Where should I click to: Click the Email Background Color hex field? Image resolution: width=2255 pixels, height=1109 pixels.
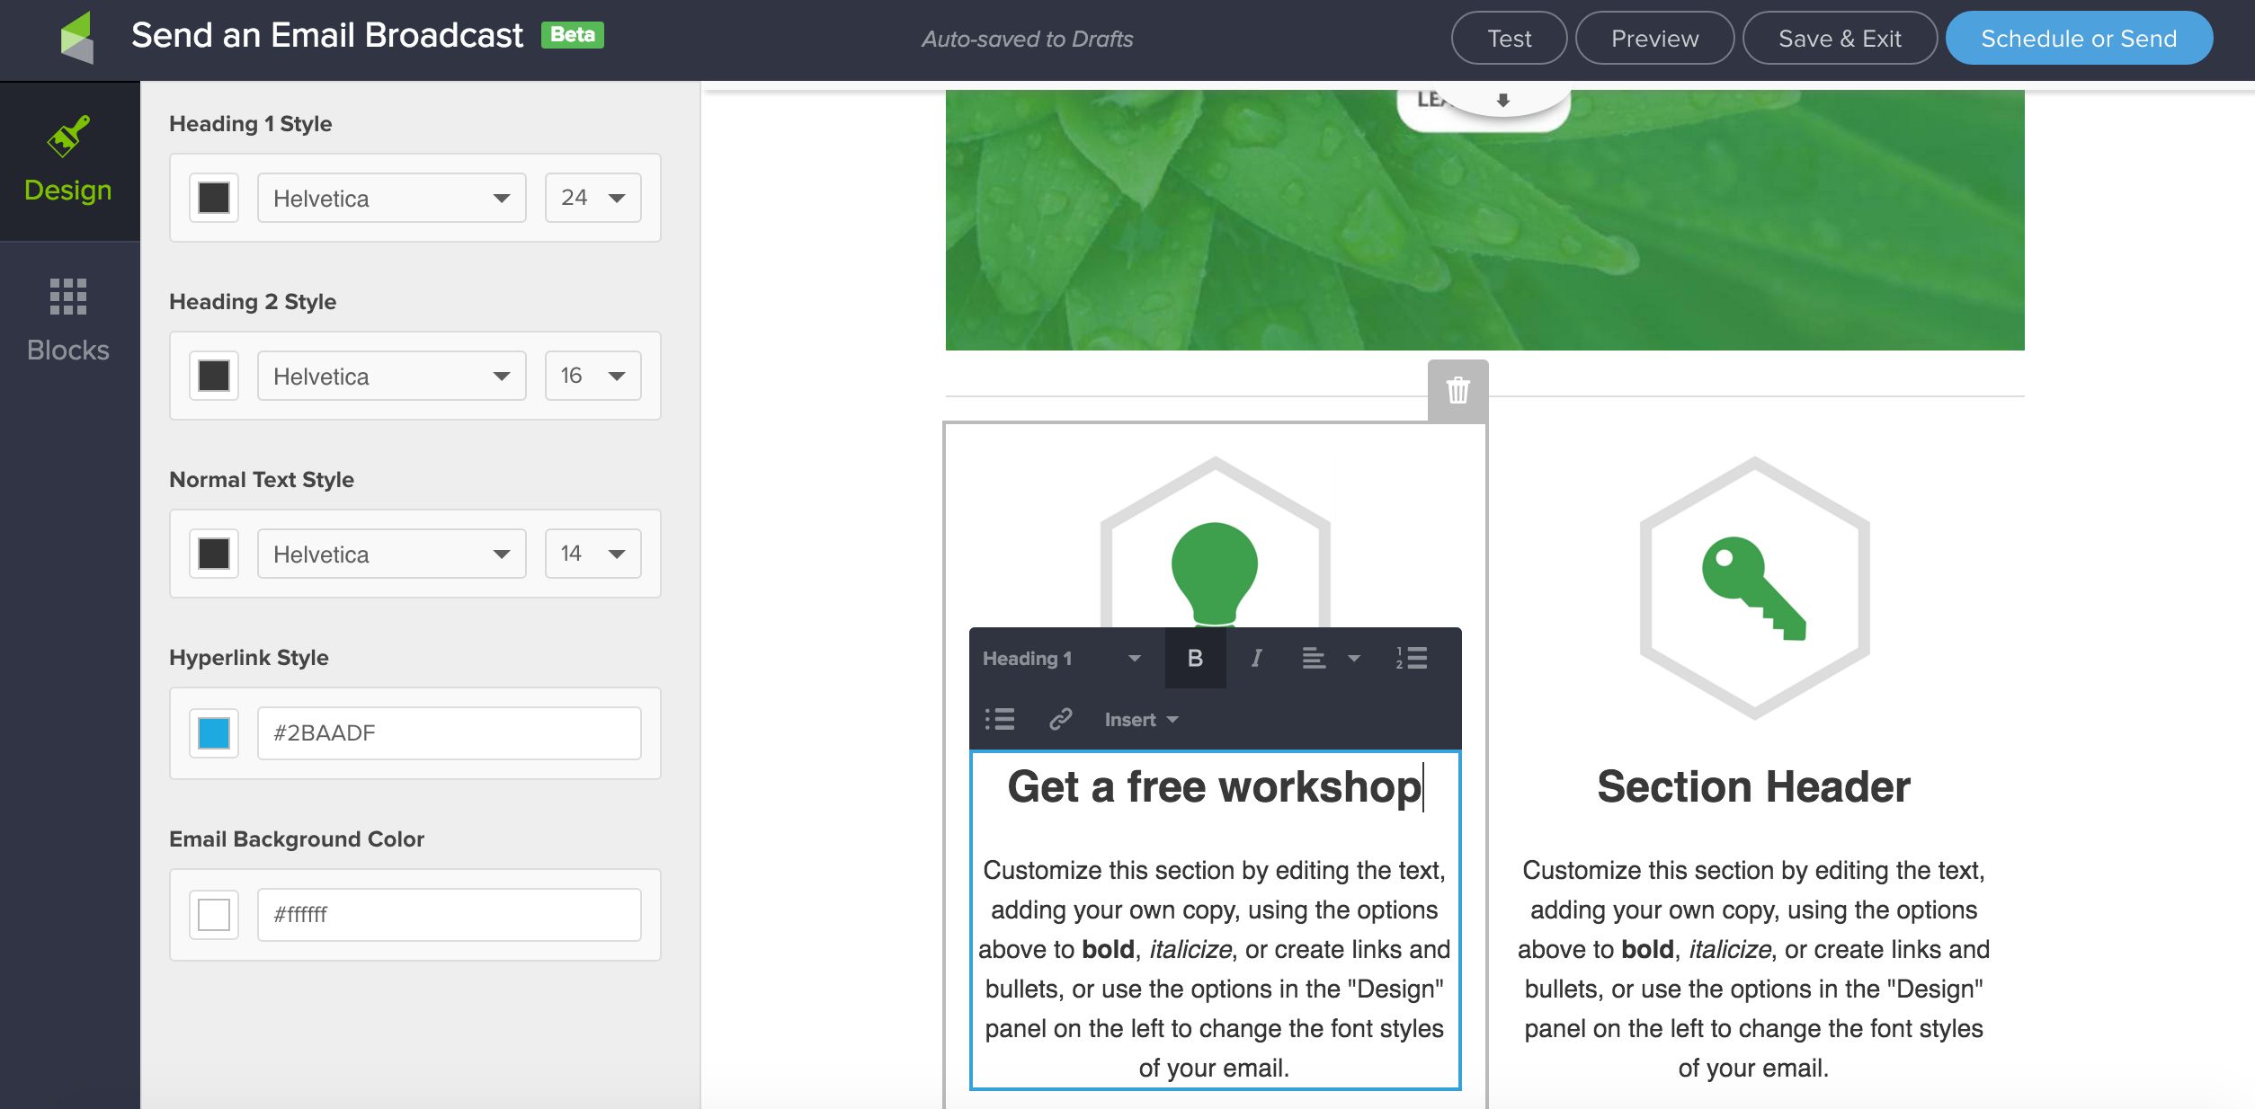point(449,915)
